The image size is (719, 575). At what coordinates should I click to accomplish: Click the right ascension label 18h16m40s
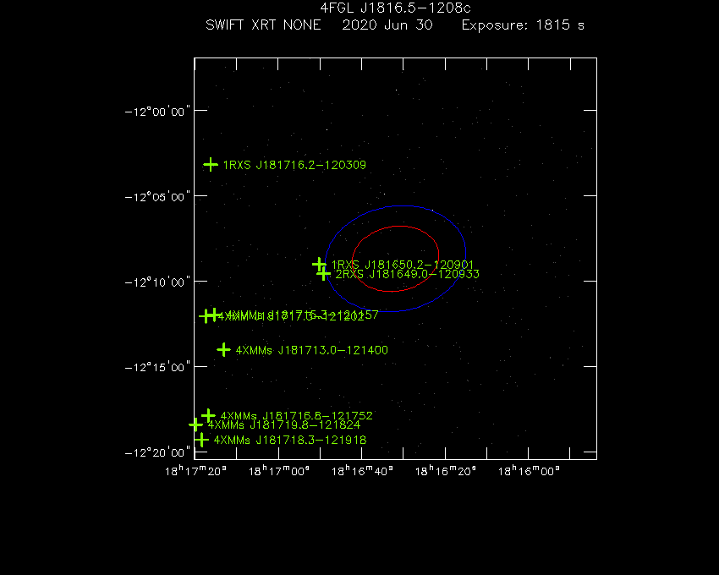[362, 471]
